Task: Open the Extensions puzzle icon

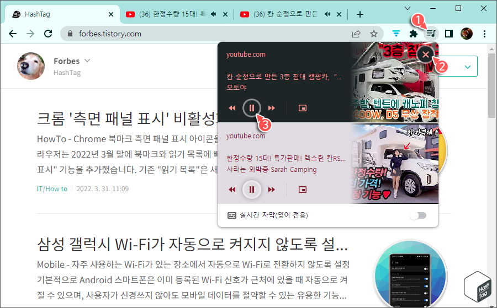Action: (x=413, y=34)
